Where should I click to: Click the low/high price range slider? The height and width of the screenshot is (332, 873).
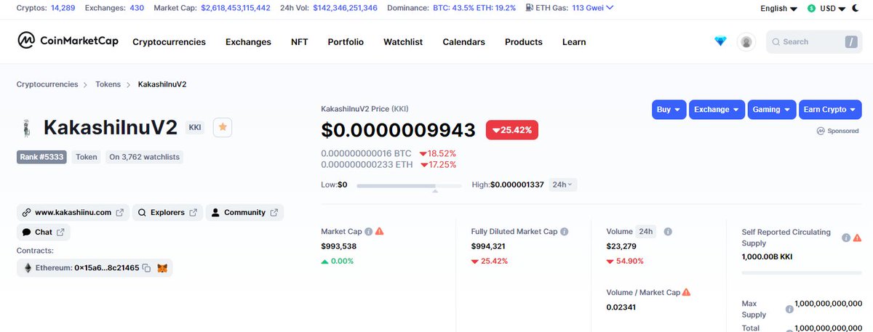409,186
